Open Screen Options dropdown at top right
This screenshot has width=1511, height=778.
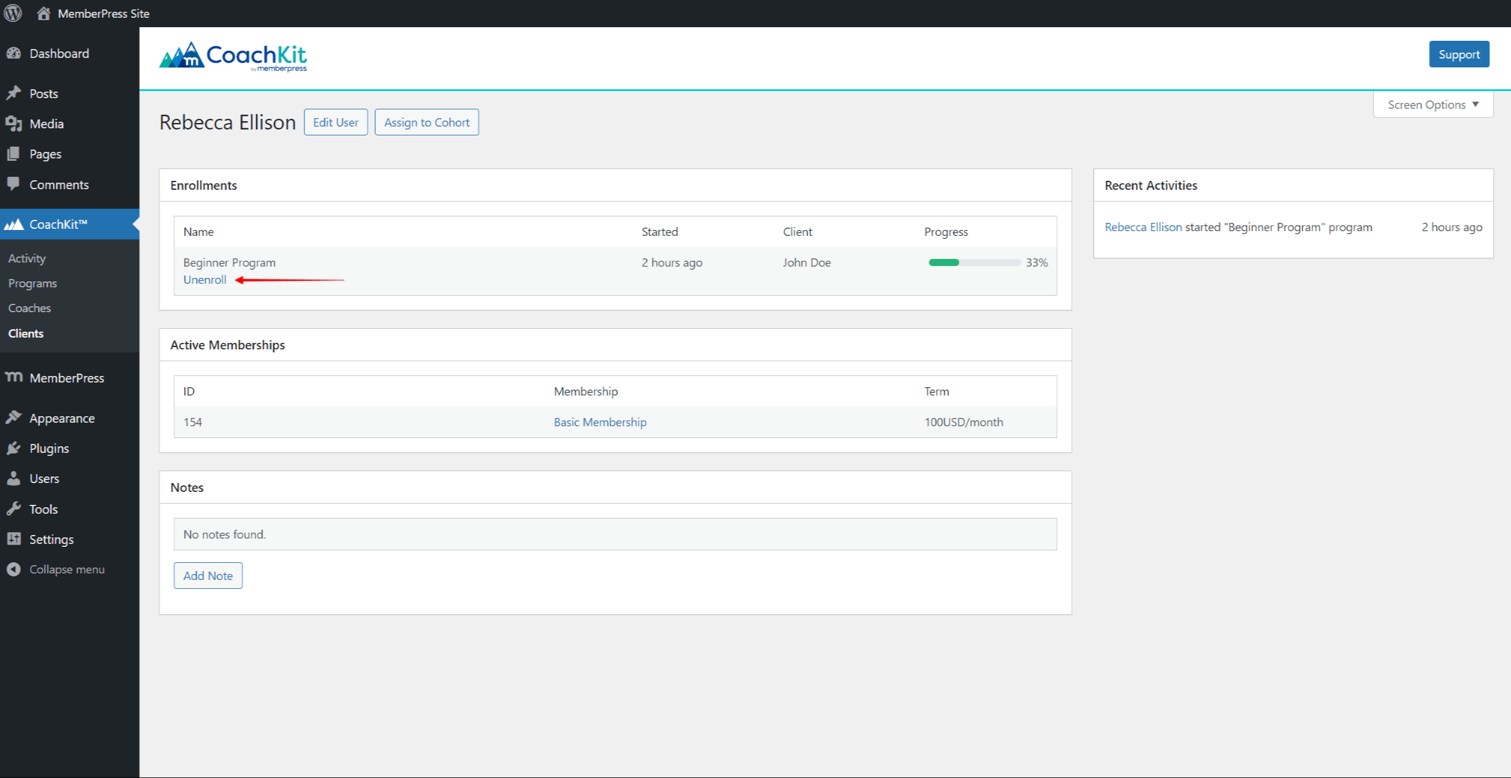(x=1434, y=104)
